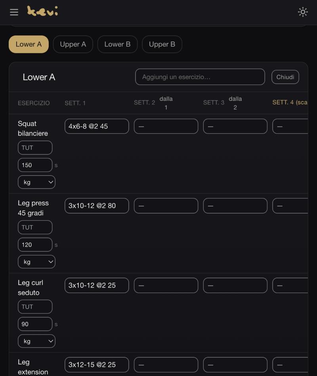Edit Leg press rest time showing 120

(35, 245)
